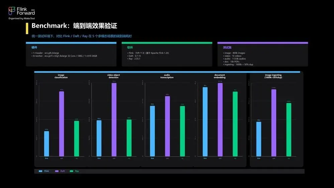Click the blue Flink bar in audio transcription
The image size is (334, 188).
coord(152,131)
